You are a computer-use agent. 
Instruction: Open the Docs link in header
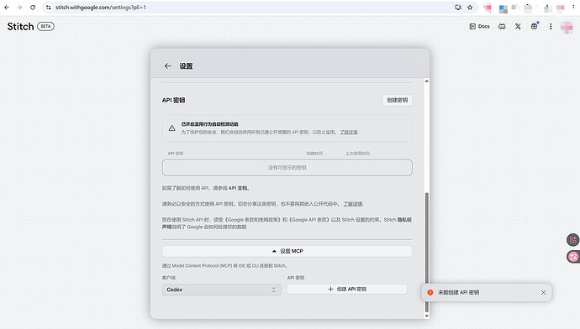point(479,26)
